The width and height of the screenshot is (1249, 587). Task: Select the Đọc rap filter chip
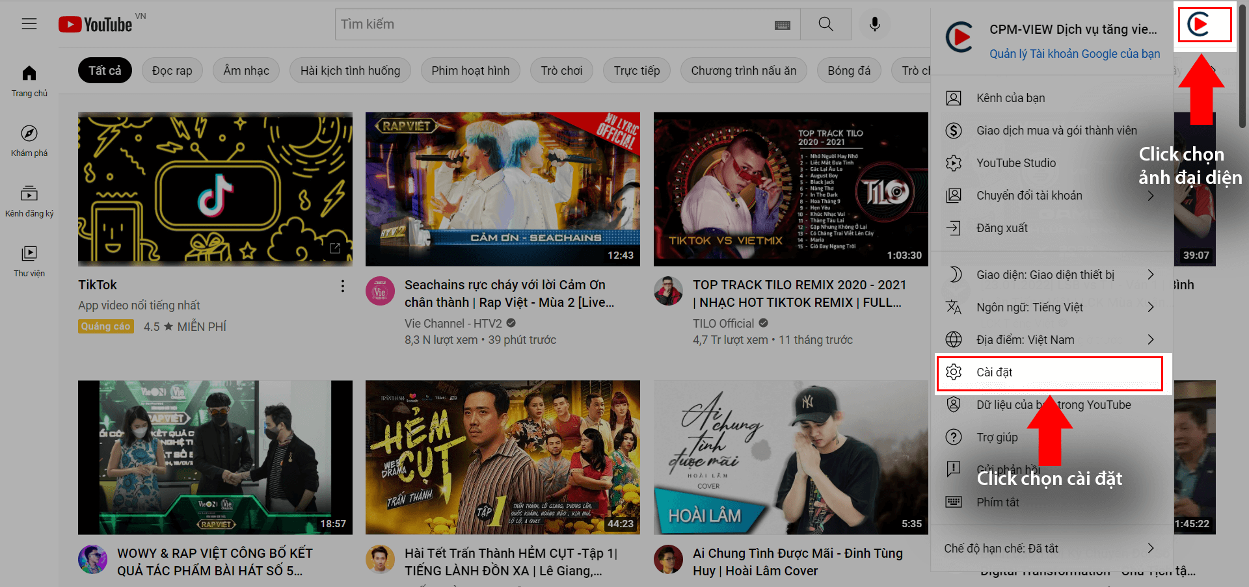172,71
